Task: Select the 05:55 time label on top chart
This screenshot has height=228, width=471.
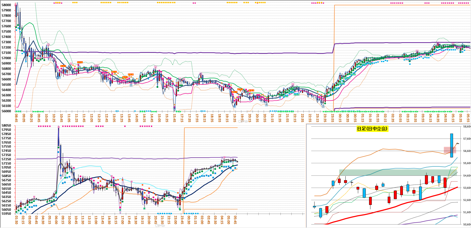Action: click(468, 118)
